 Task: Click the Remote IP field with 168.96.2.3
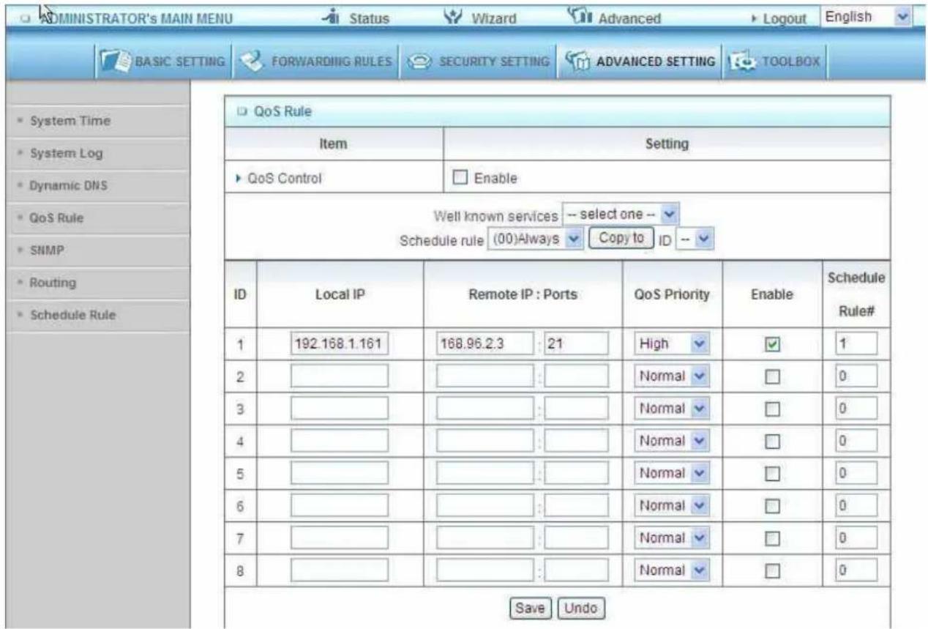(x=485, y=343)
